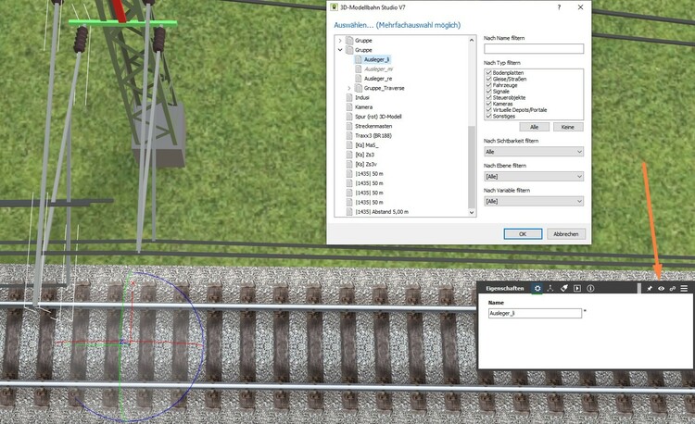This screenshot has height=424, width=695.
Task: Select [1435] Abstand 5,00 m item
Action: [x=382, y=212]
